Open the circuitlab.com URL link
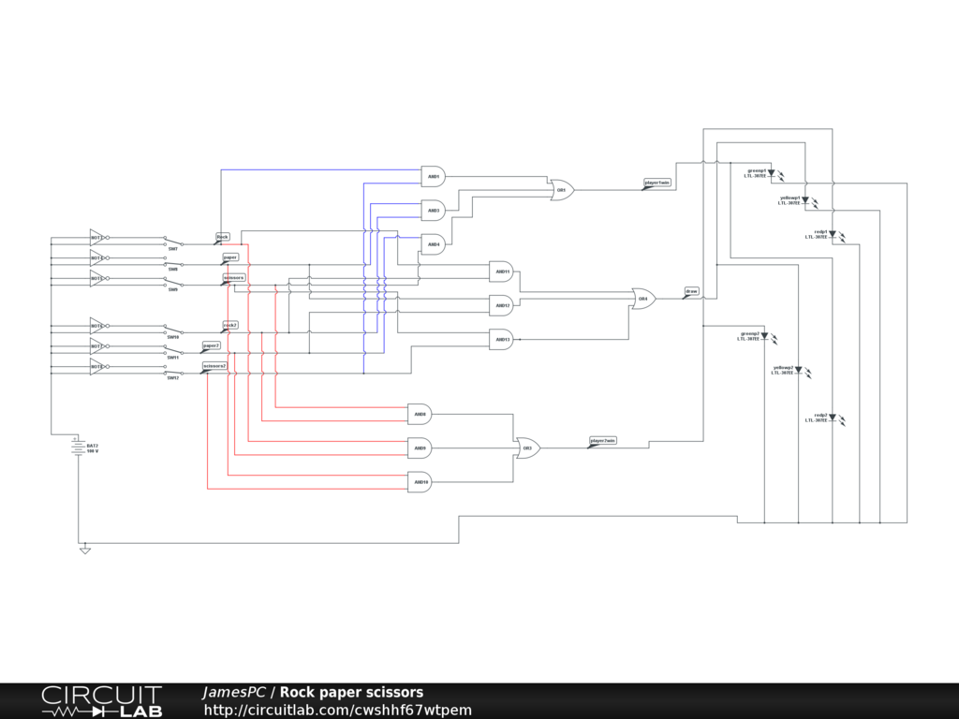This screenshot has height=719, width=959. coord(338,710)
